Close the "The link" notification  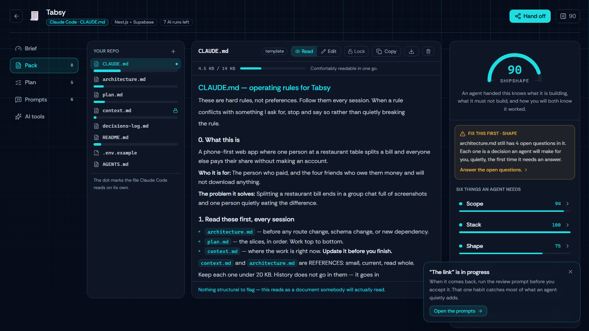click(570, 272)
